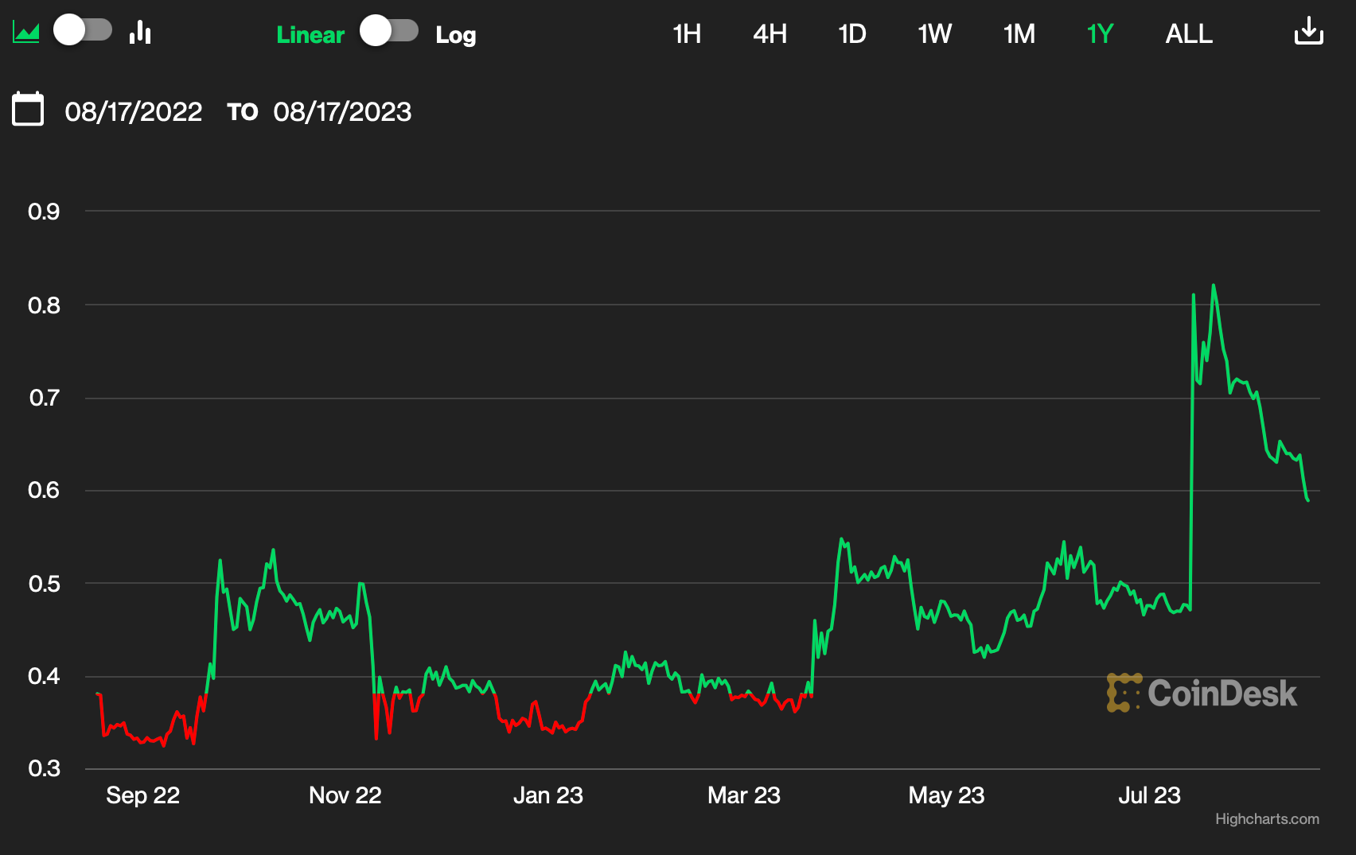Click the 0.7 y-axis value
Viewport: 1356px width, 855px height.
click(44, 398)
